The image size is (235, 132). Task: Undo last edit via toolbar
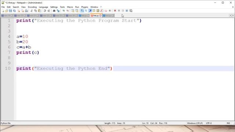(x=45, y=11)
